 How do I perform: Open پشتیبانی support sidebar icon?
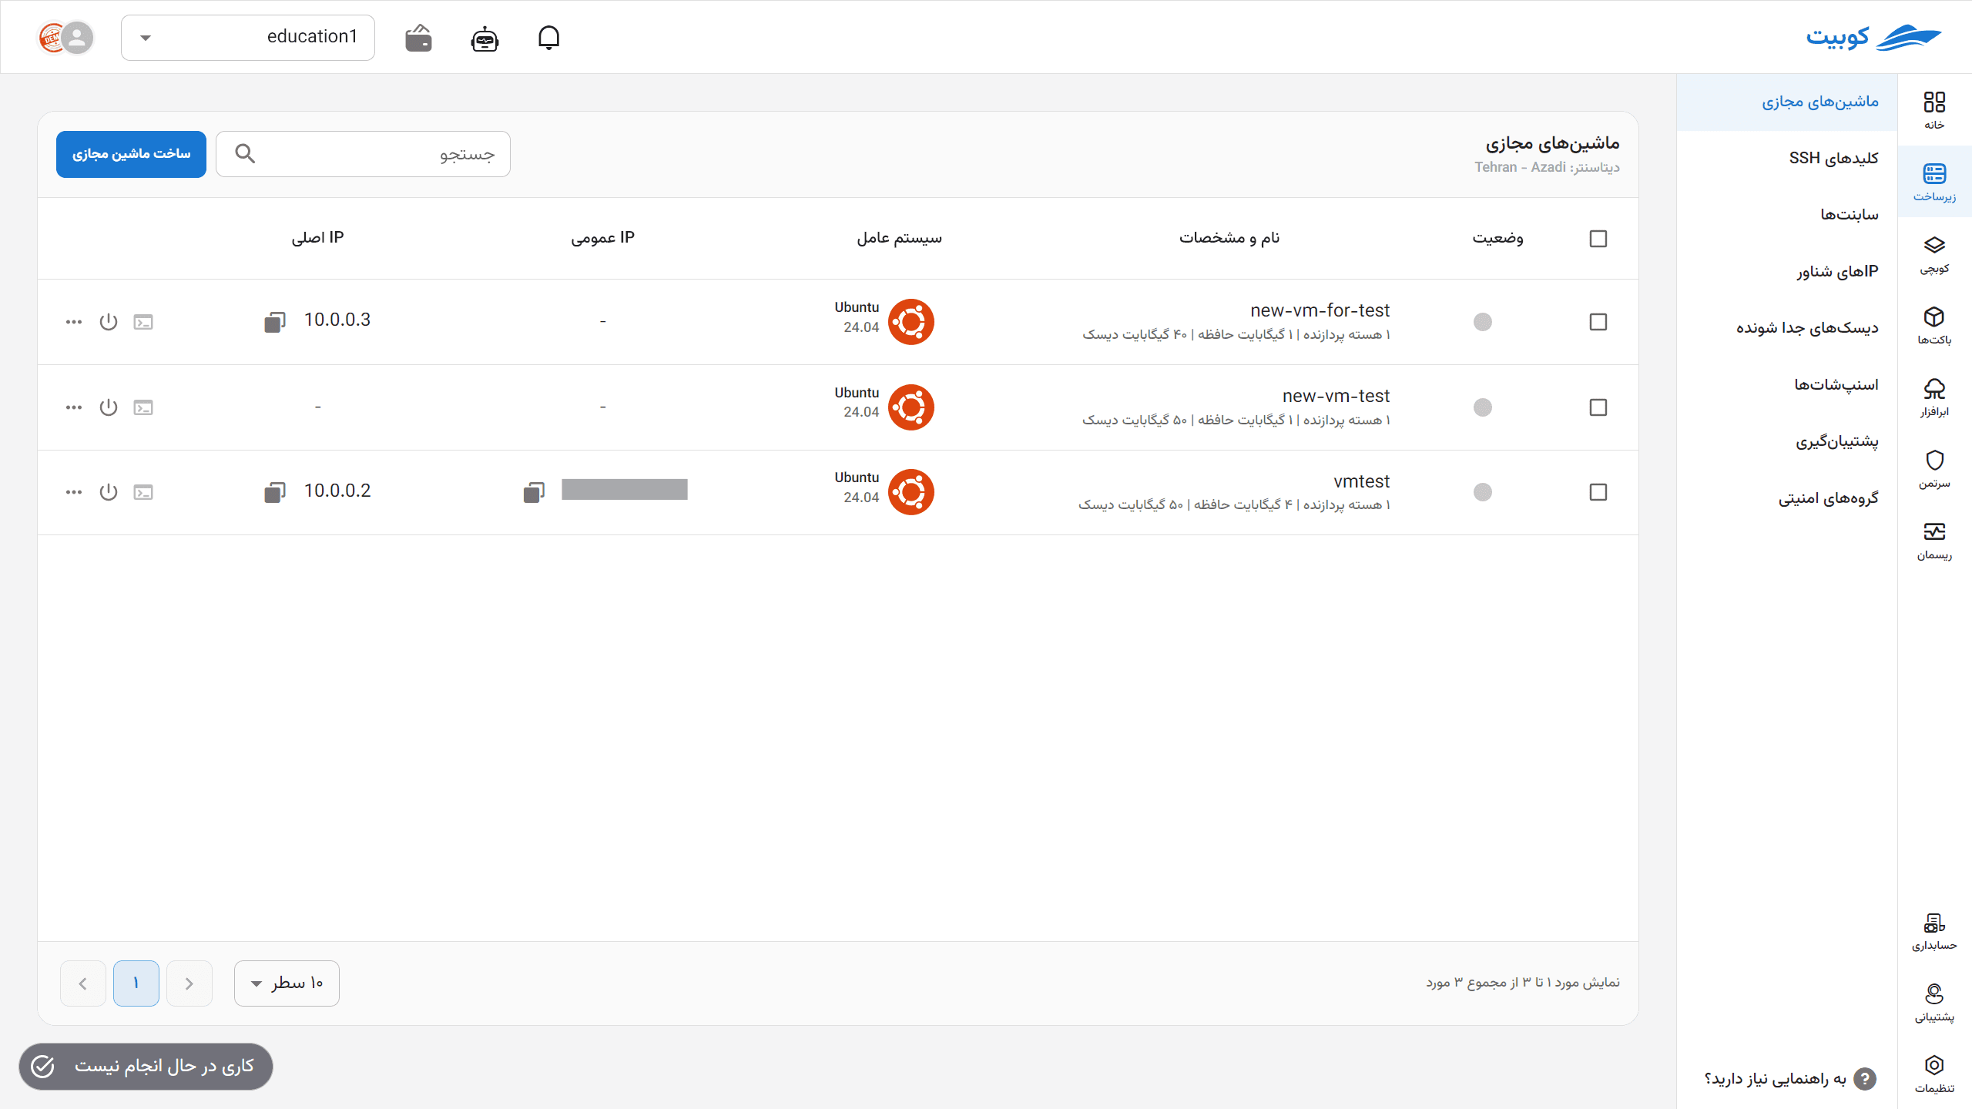(1934, 1003)
